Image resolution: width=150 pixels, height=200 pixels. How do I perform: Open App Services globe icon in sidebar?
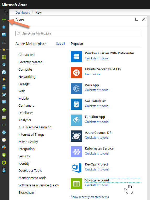(x=4, y=72)
